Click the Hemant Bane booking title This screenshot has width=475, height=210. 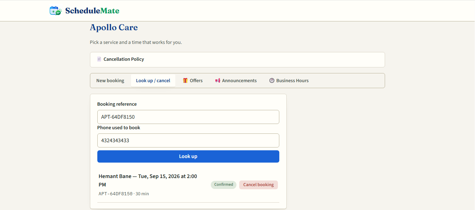pyautogui.click(x=148, y=180)
